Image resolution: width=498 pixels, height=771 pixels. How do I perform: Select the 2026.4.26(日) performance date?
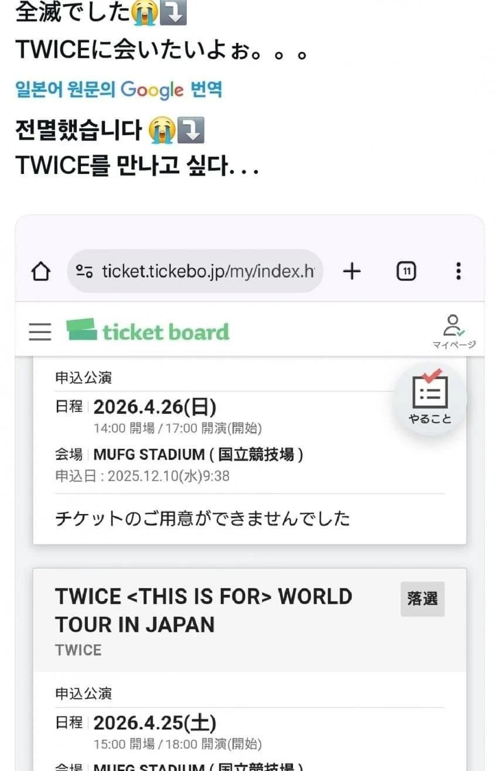155,406
